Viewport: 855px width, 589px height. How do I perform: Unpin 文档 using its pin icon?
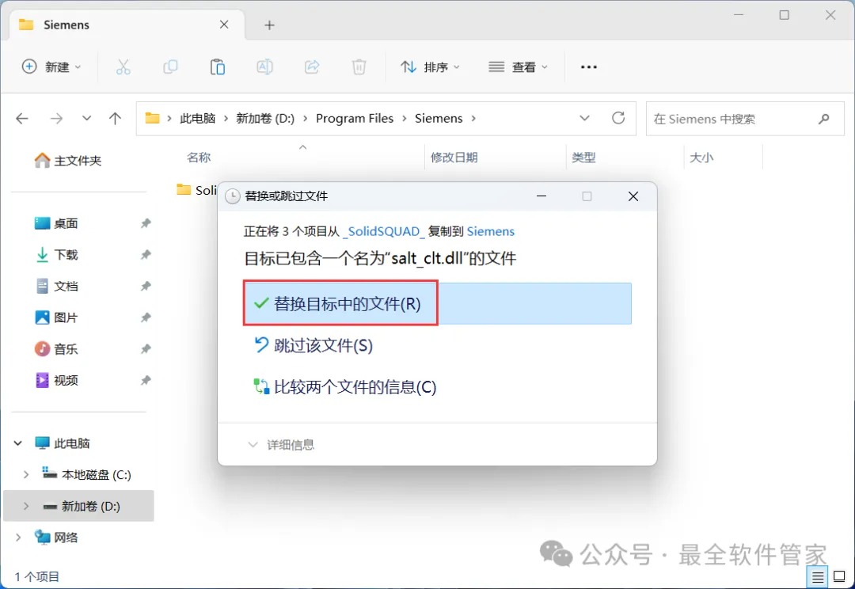[x=146, y=287]
